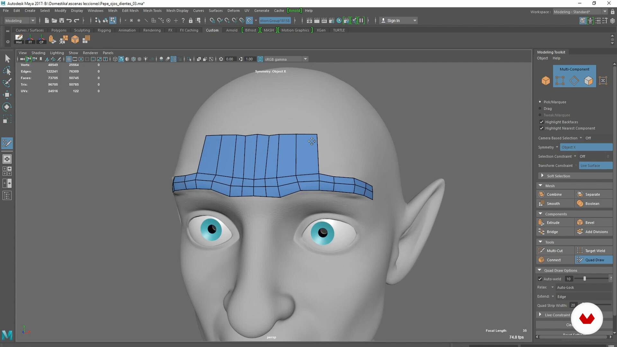Click the Quad Strip Width input field
The height and width of the screenshot is (347, 617).
tap(573, 305)
